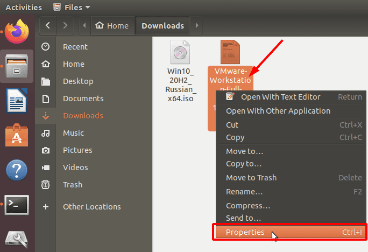Select the Win10 ISO disc file icon
Screen dimensions: 368x252
click(180, 52)
